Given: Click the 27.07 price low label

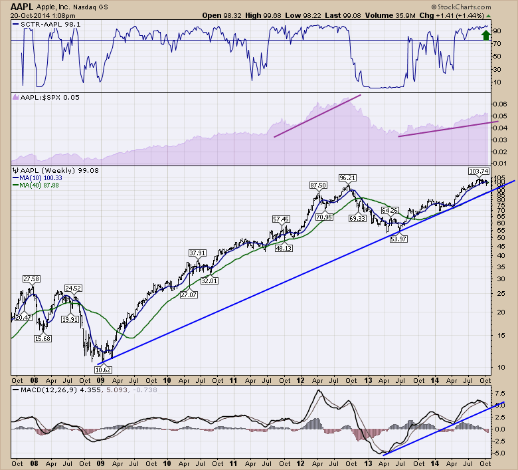Looking at the screenshot, I should point(189,294).
